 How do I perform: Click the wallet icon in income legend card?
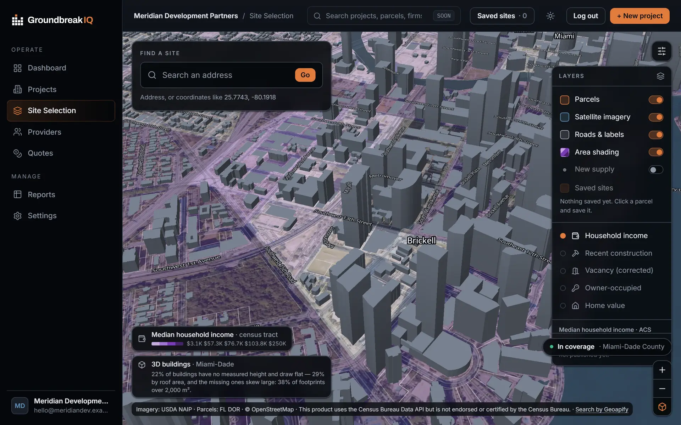click(142, 339)
